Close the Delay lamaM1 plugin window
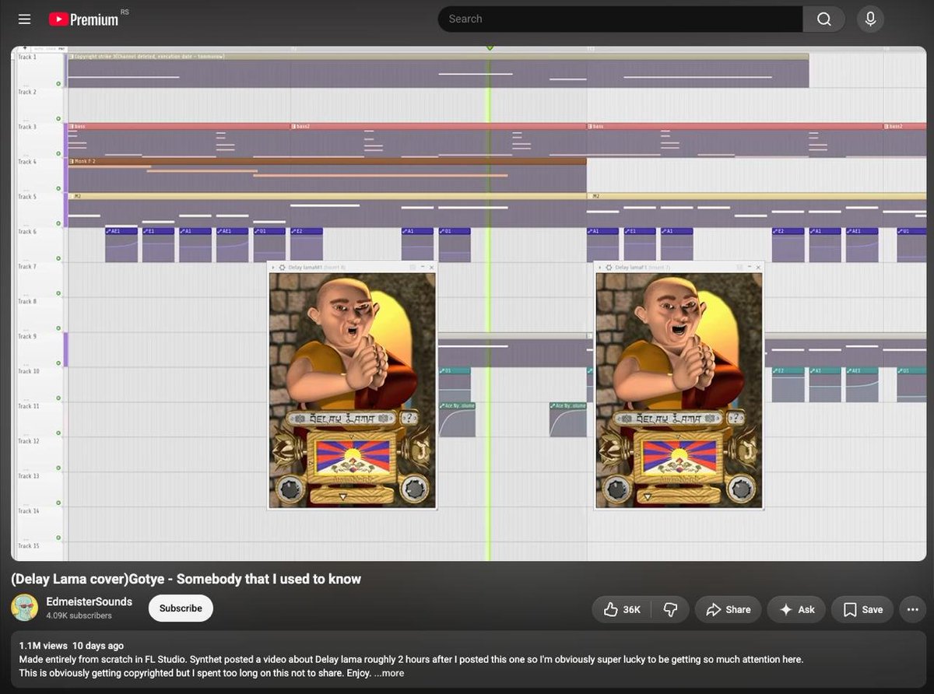The width and height of the screenshot is (934, 694). 432,267
